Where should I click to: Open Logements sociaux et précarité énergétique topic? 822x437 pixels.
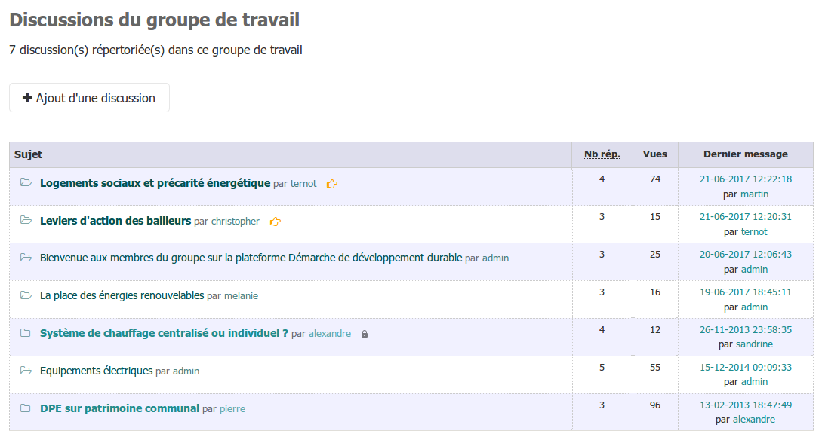point(155,183)
